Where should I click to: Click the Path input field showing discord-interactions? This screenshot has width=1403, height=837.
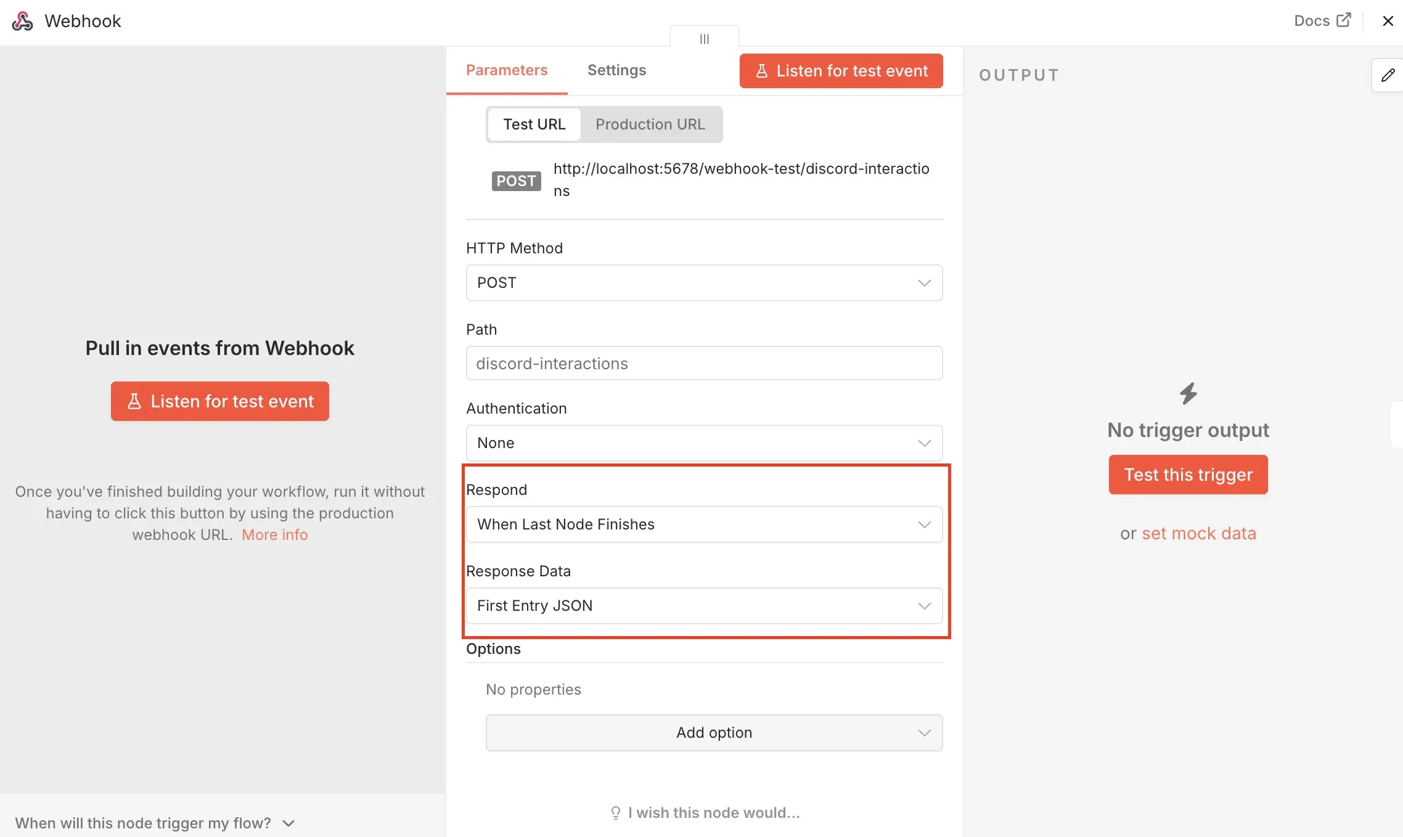703,363
